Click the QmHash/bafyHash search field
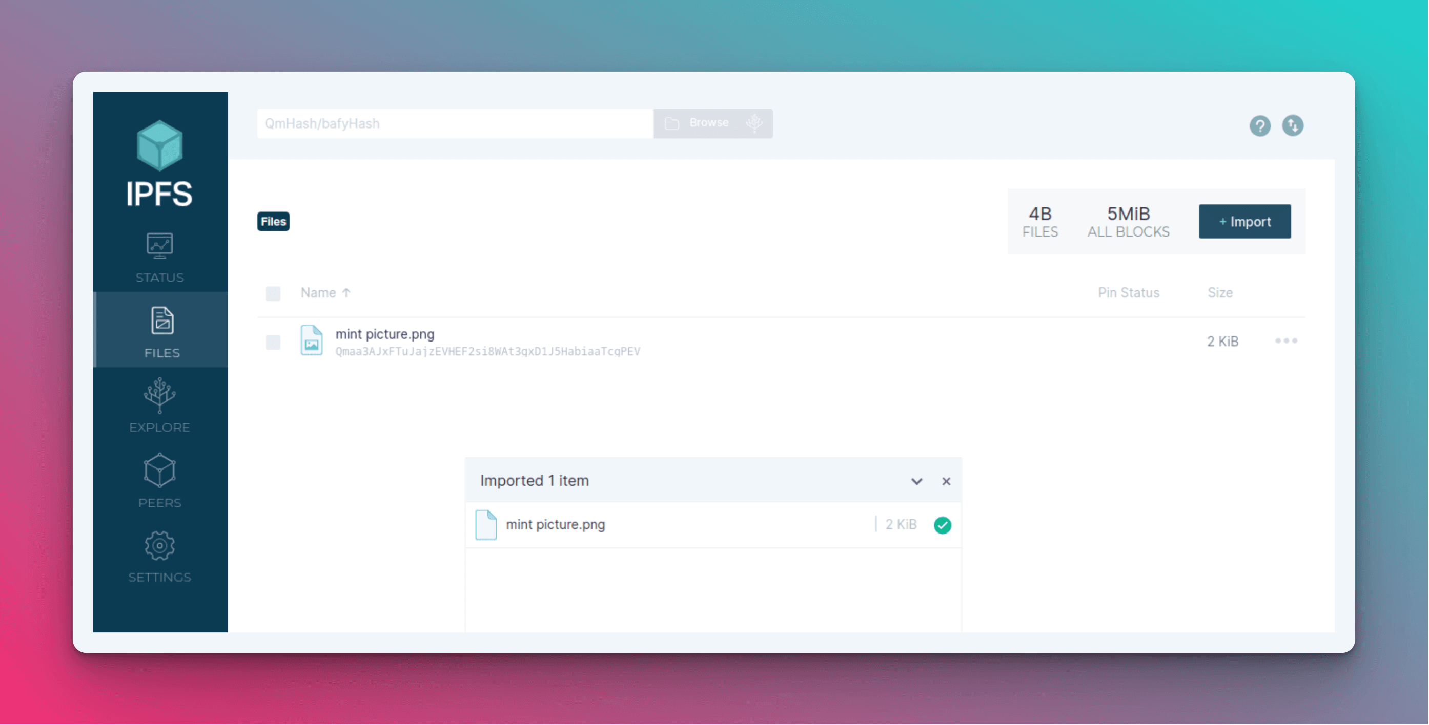Image resolution: width=1429 pixels, height=725 pixels. click(455, 123)
